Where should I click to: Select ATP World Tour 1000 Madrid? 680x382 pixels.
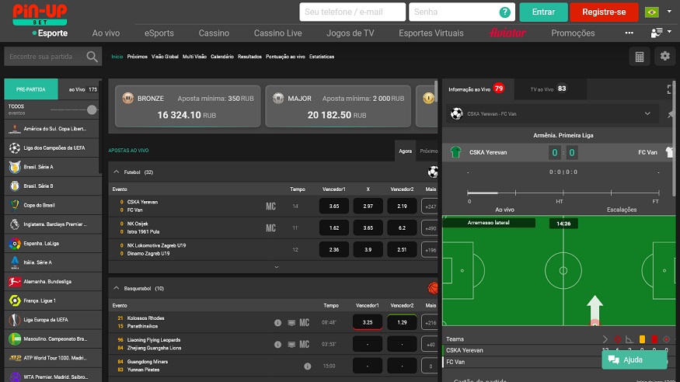[x=53, y=358]
